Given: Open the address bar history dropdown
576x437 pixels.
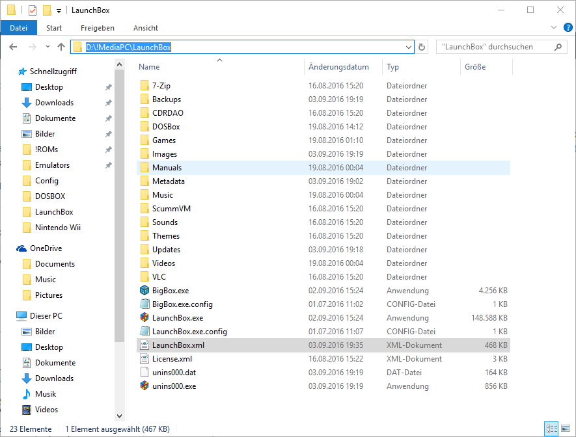Looking at the screenshot, I should pos(409,47).
